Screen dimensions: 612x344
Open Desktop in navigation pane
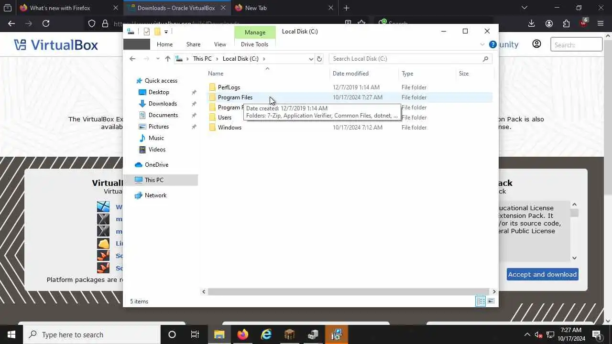(x=159, y=92)
